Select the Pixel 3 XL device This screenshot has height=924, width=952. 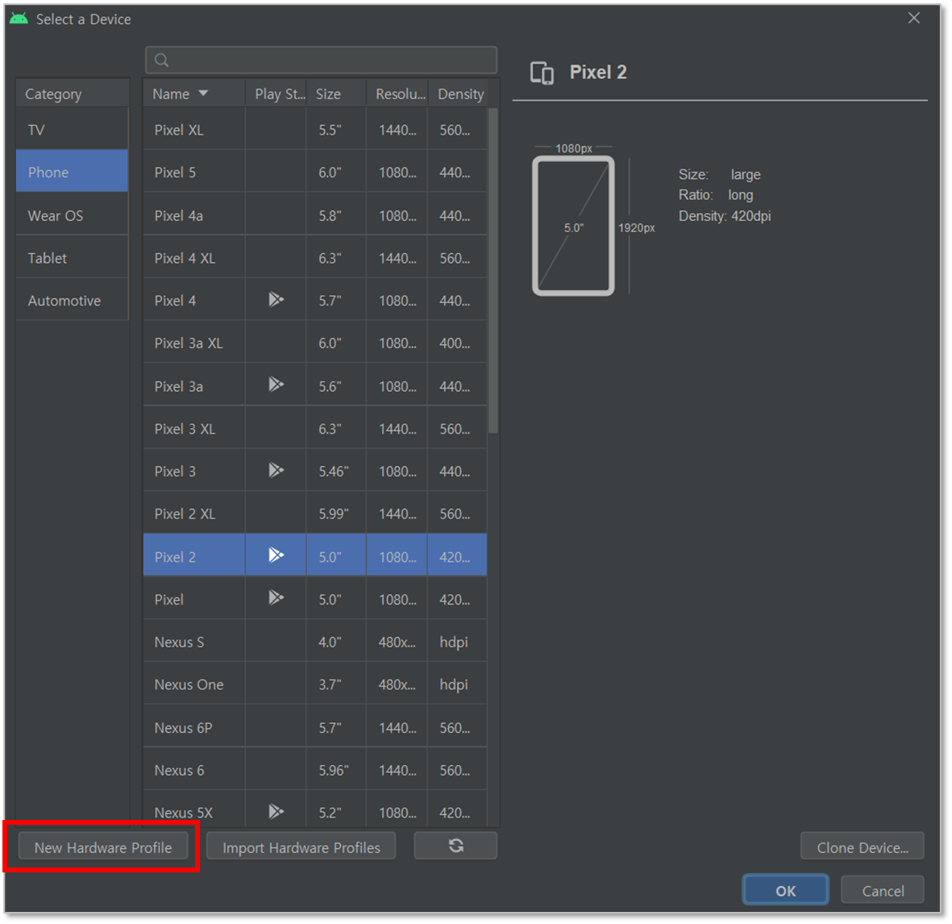click(x=185, y=429)
